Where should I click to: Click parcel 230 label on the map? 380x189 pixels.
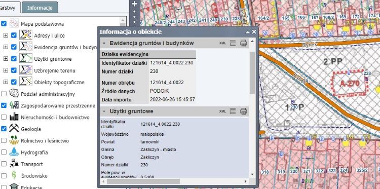click(x=294, y=107)
